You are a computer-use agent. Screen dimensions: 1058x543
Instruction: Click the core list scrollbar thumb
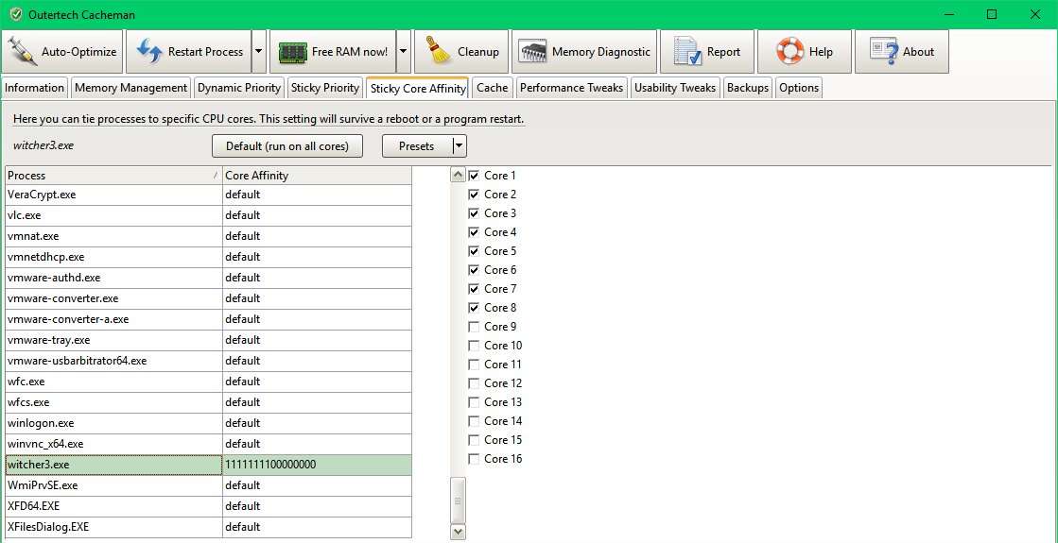tap(458, 500)
